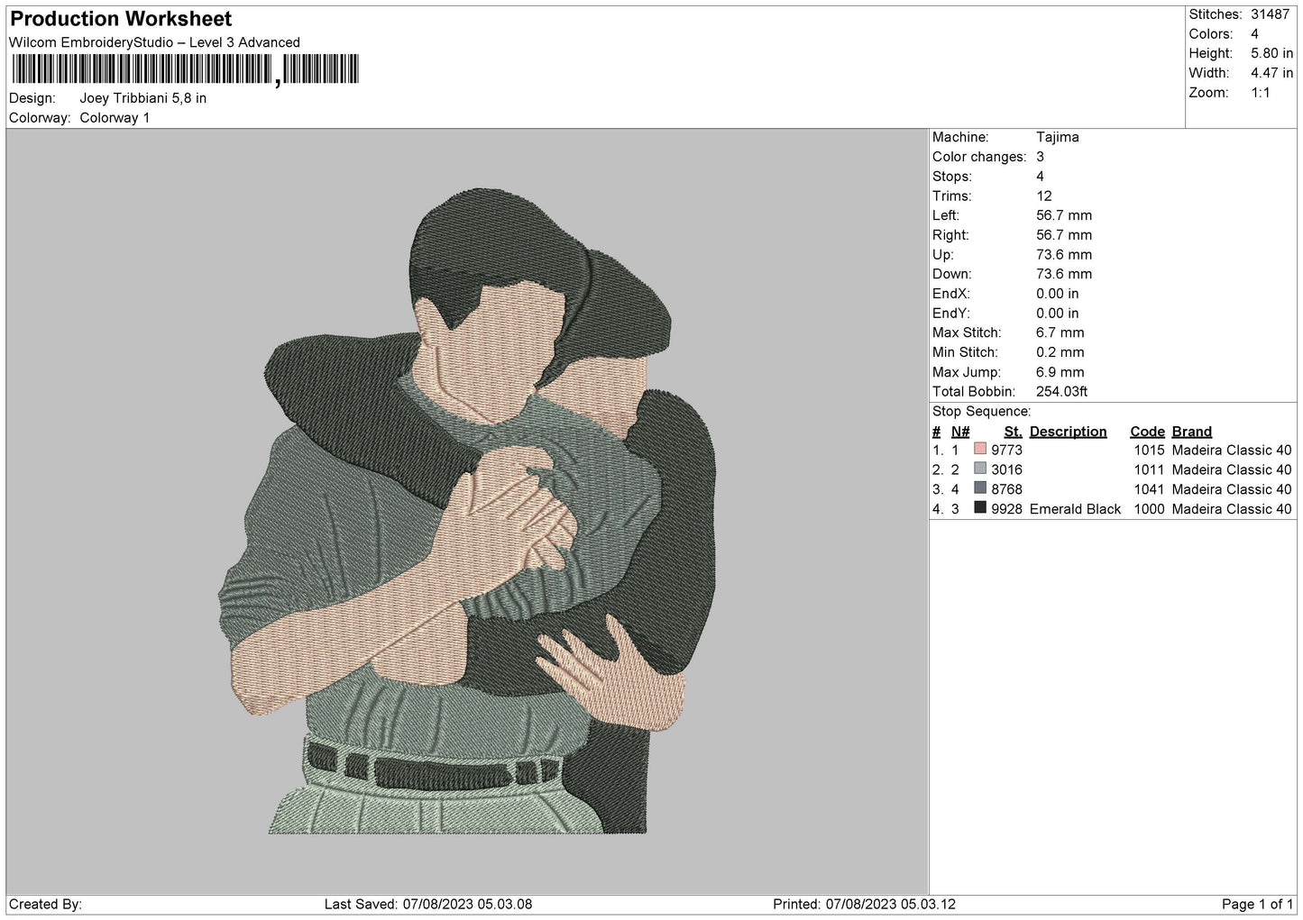This screenshot has width=1303, height=920.
Task: Select design name 'Joey Tribbiani 5,8 in'
Action: click(x=143, y=98)
